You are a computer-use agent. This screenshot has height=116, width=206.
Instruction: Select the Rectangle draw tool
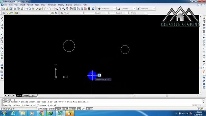tap(2, 32)
